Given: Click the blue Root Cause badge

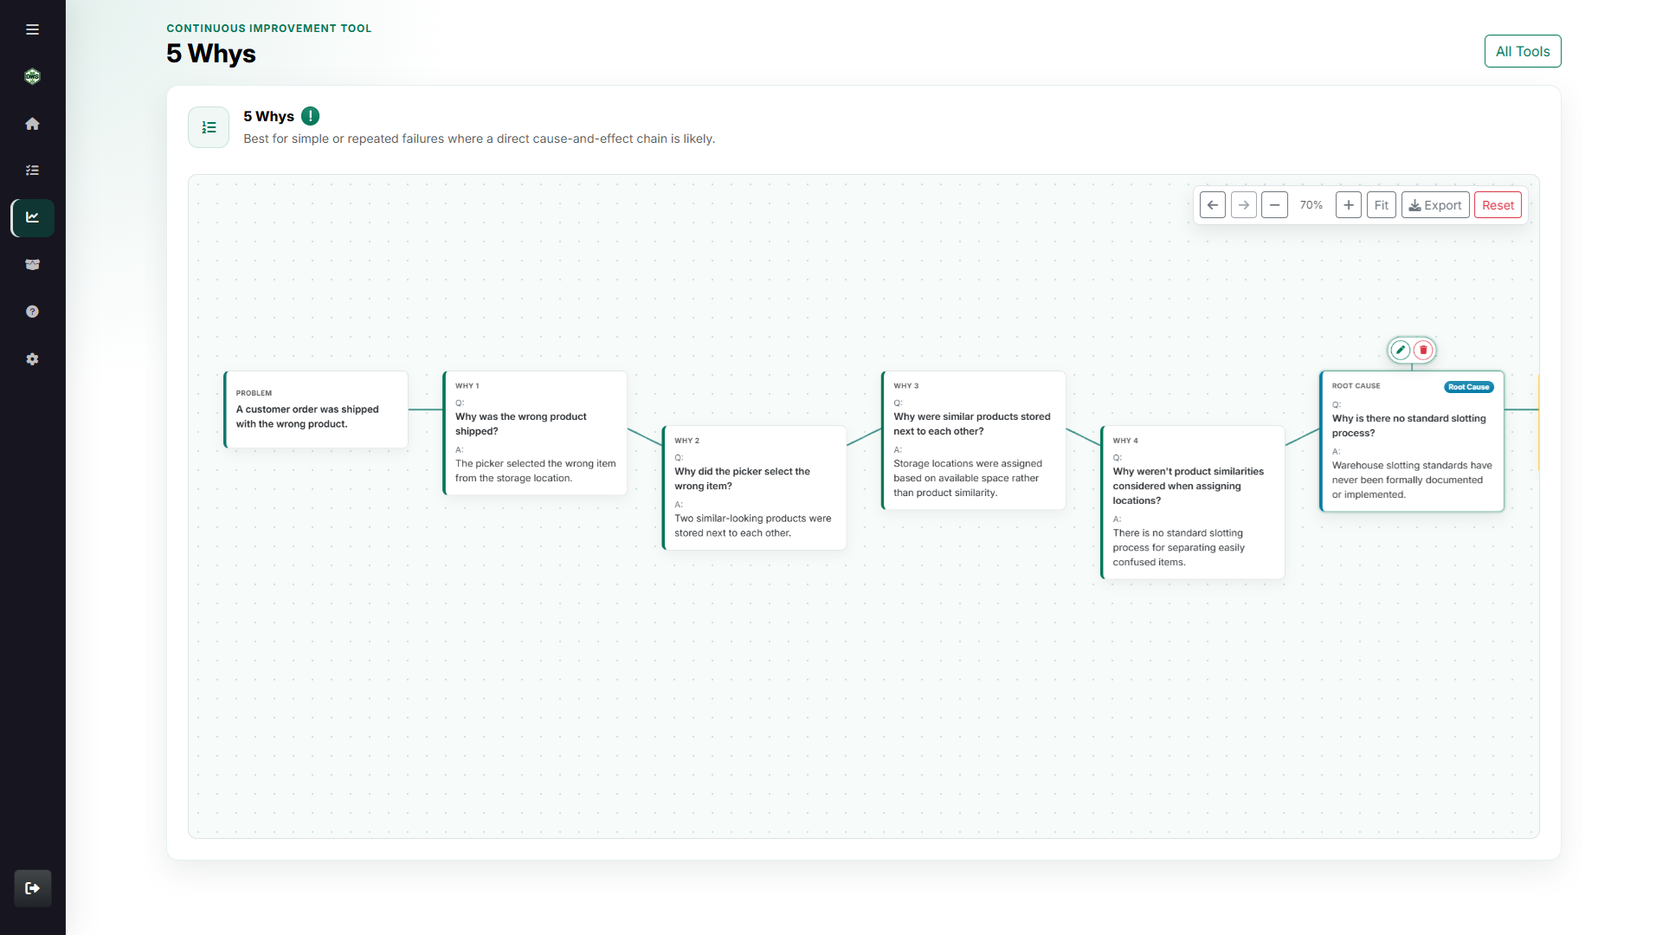Looking at the screenshot, I should click(x=1469, y=387).
